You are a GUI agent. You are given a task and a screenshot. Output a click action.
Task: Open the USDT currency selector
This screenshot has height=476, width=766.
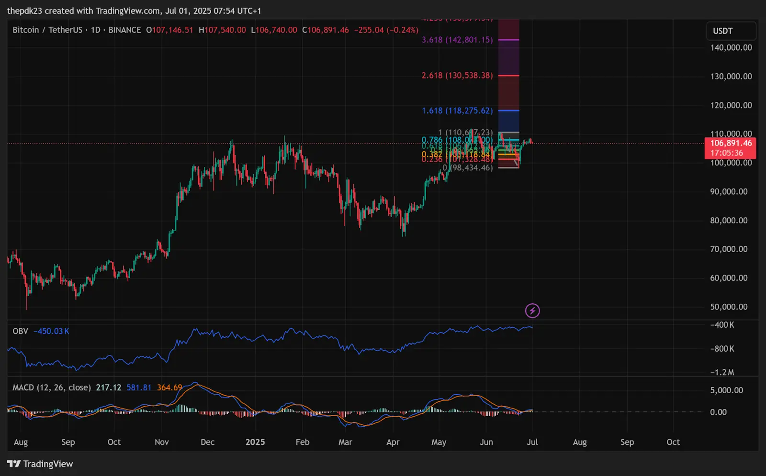(x=731, y=31)
